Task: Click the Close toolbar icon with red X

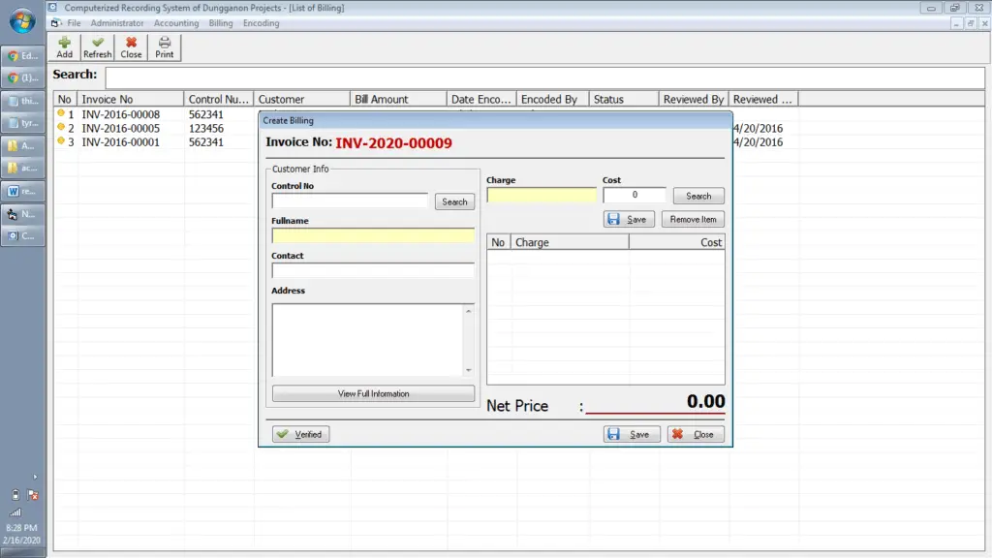Action: [x=131, y=45]
